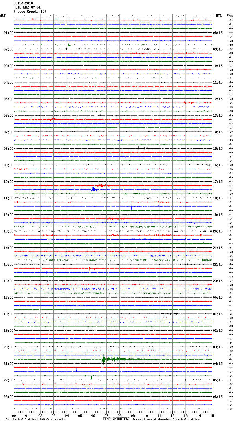Click the 11:15 UTC time label
234x423 pixels.
(218, 82)
